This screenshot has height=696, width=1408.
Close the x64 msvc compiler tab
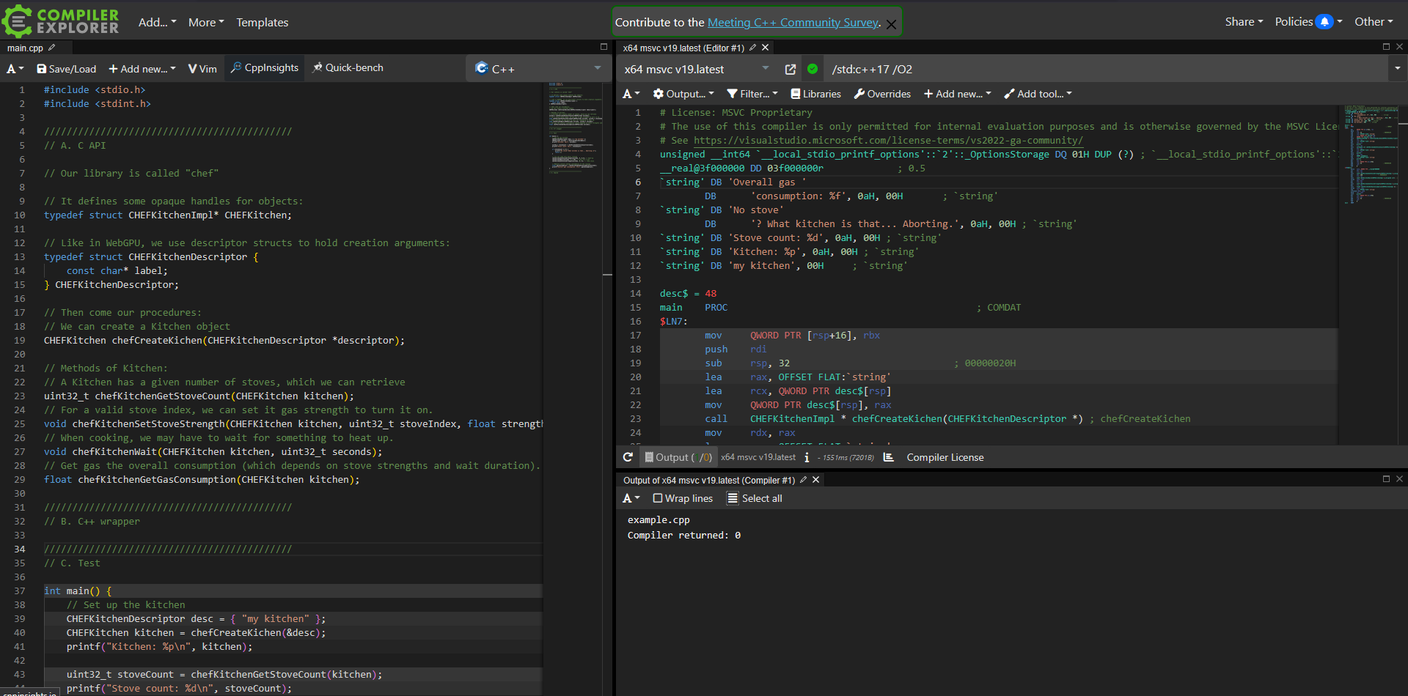point(765,48)
